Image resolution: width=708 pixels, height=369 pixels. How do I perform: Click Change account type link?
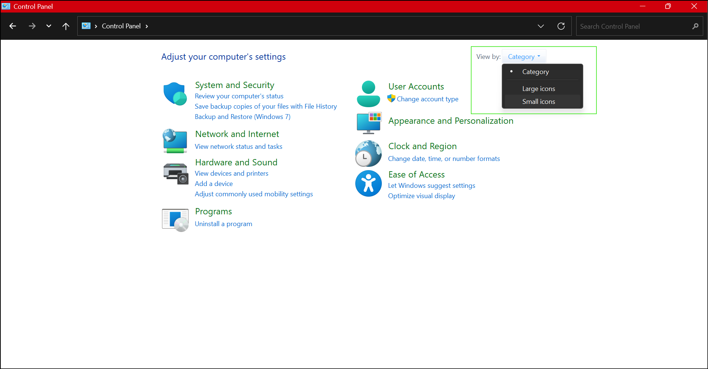pos(427,99)
